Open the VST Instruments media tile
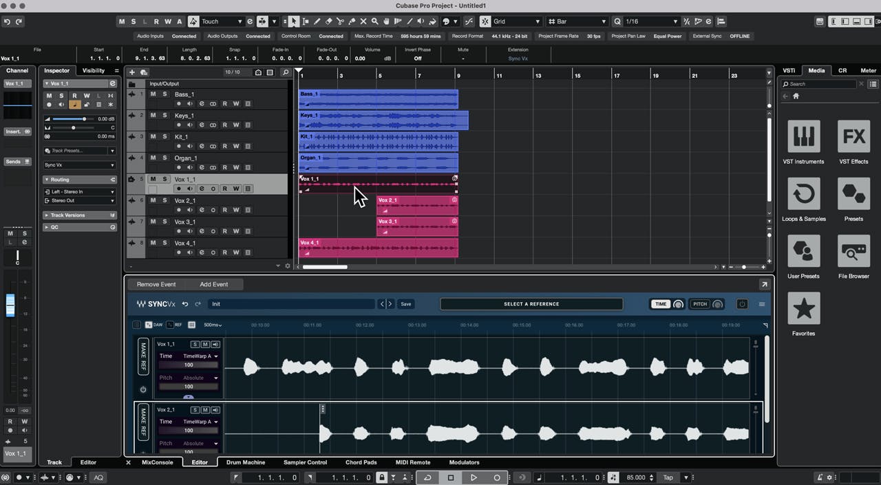881x485 pixels. pyautogui.click(x=803, y=137)
